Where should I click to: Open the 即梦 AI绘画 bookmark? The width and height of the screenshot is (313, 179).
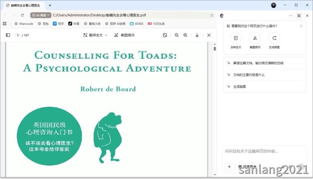pyautogui.click(x=115, y=24)
